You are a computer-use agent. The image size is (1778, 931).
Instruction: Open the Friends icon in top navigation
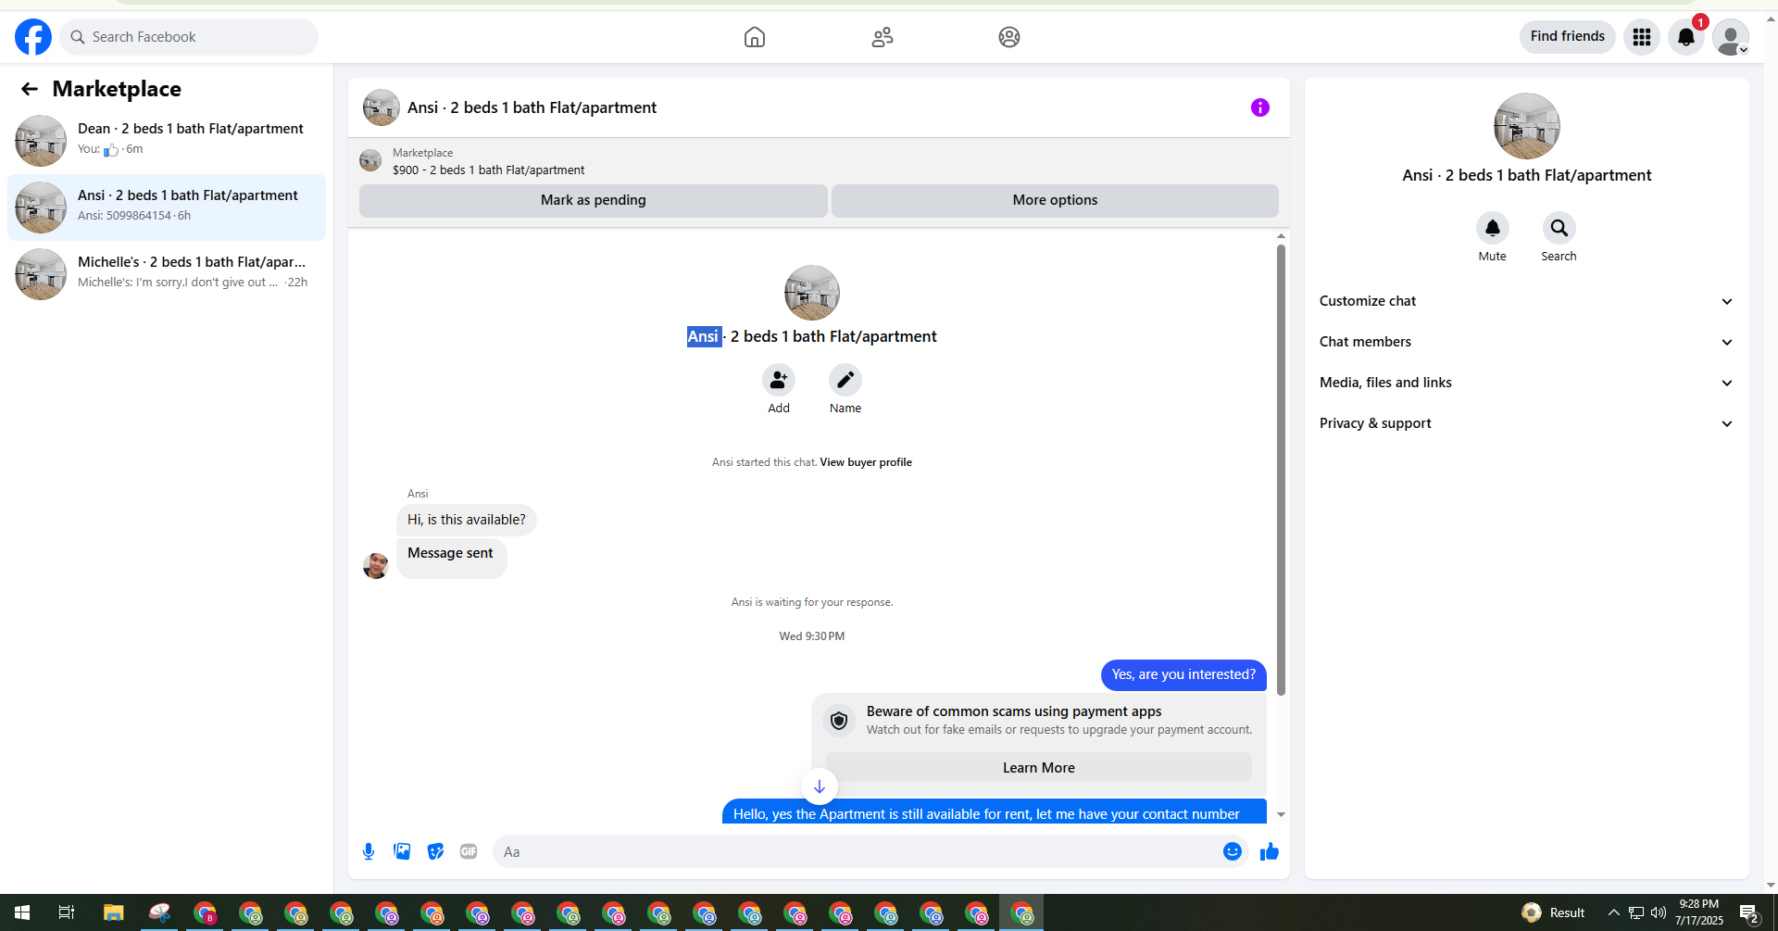pos(883,37)
